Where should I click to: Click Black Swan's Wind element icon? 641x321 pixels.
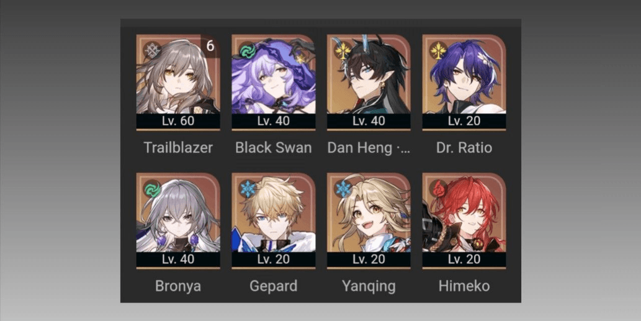(x=248, y=51)
